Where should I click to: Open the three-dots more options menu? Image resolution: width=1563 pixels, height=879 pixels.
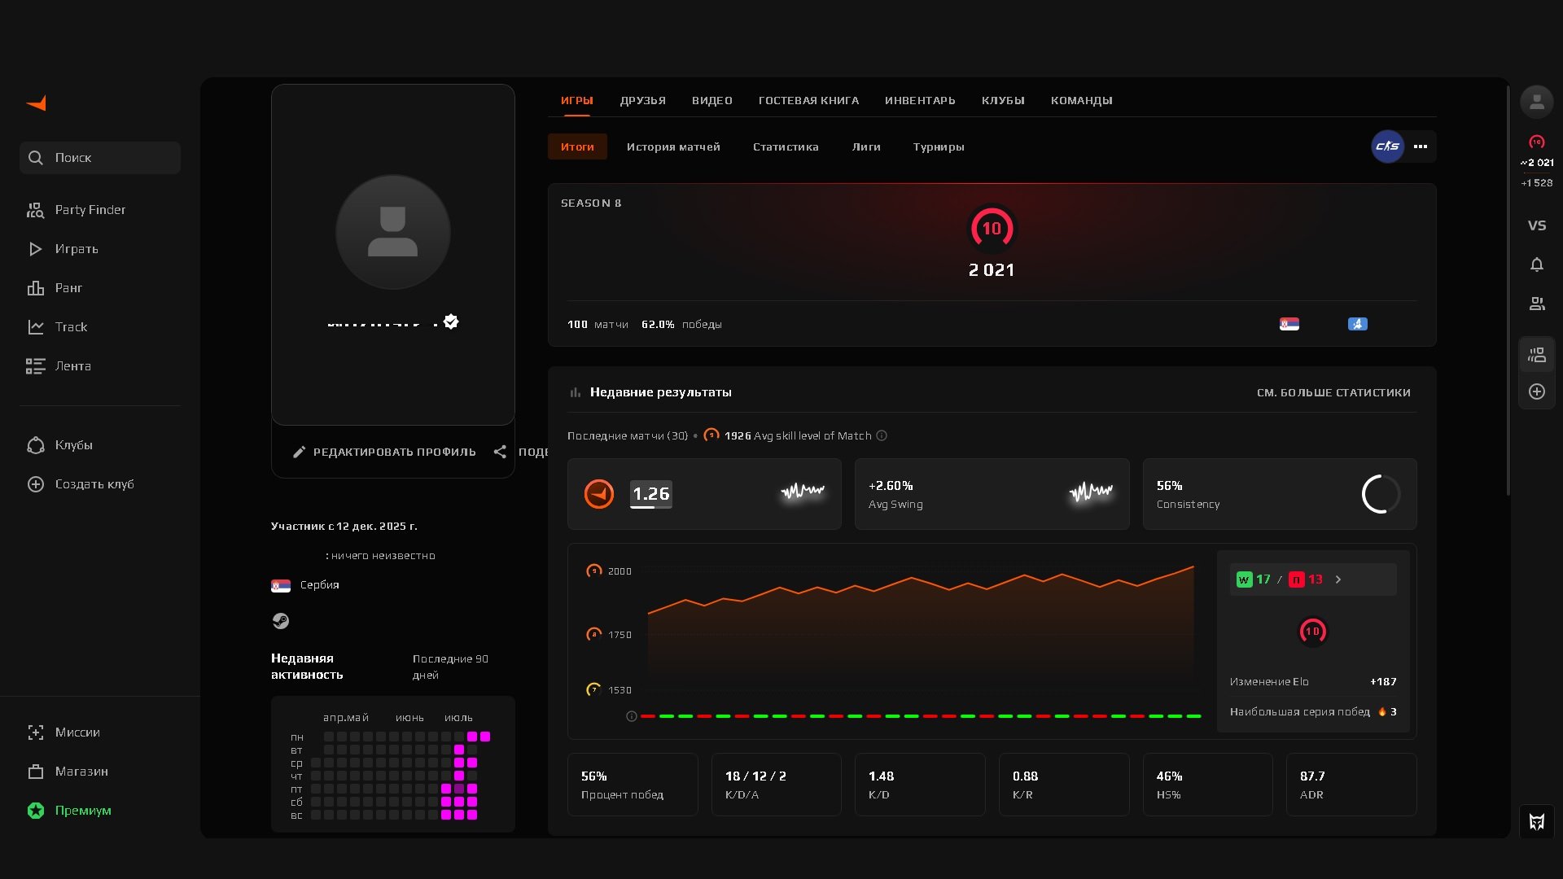pos(1421,146)
